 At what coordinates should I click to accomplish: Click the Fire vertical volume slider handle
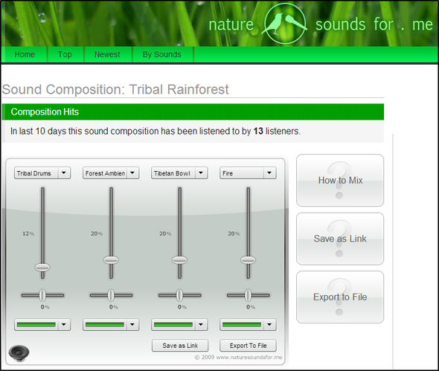[248, 260]
